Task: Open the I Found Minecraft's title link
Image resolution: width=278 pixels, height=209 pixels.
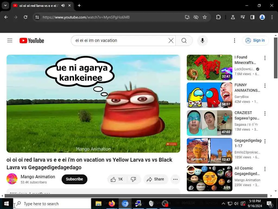Action: [245, 60]
